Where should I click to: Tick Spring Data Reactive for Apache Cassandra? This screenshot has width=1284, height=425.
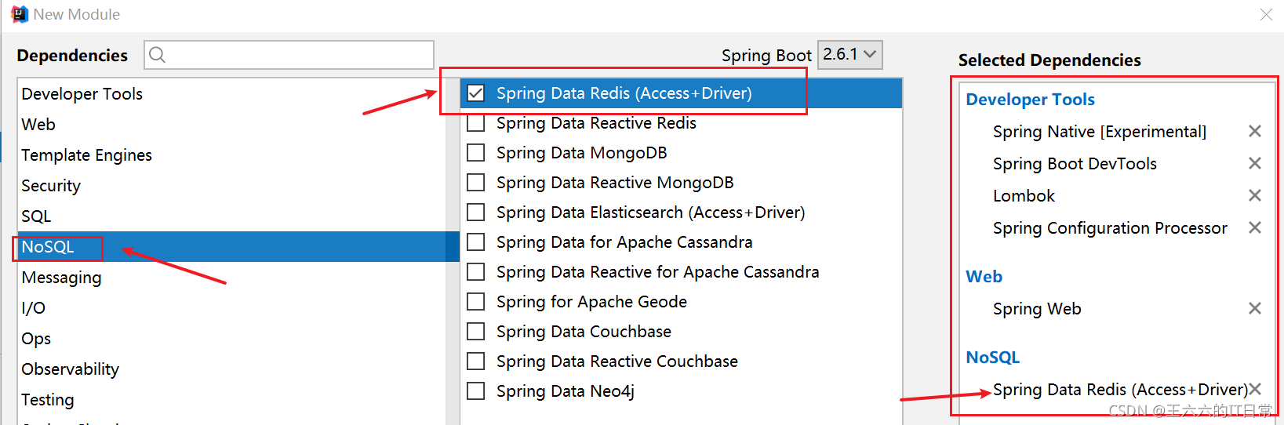click(475, 272)
